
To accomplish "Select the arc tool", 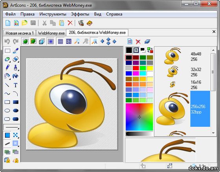I will click(16, 94).
